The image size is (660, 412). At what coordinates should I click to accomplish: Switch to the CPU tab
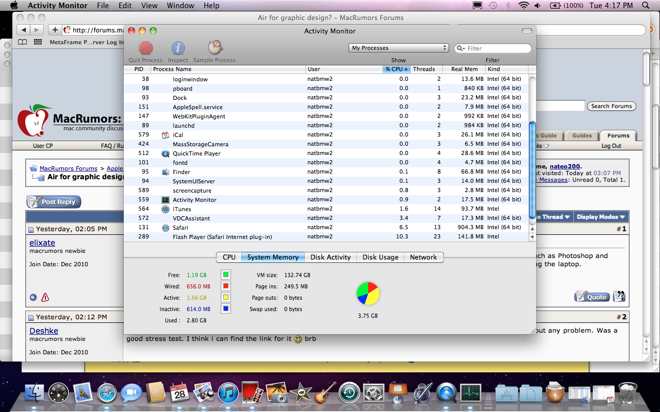[x=229, y=257]
